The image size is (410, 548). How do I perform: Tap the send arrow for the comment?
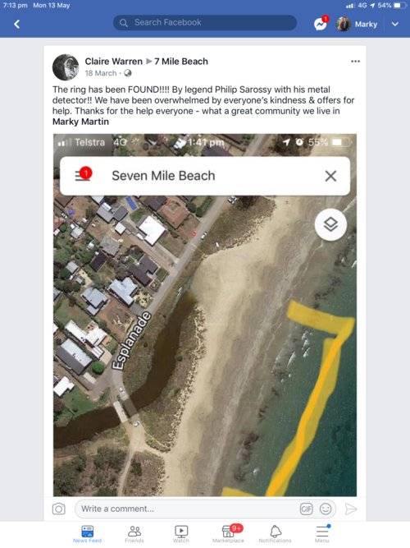(x=350, y=509)
